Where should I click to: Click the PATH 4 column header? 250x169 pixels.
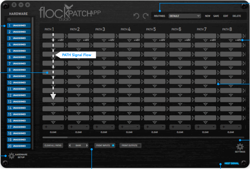pos(126,29)
